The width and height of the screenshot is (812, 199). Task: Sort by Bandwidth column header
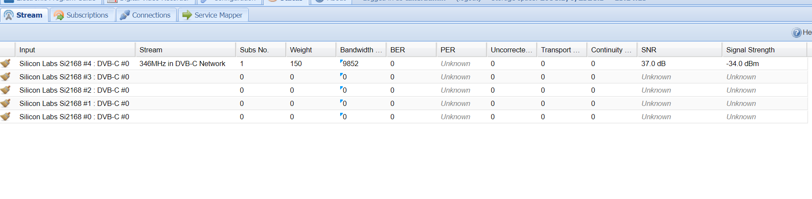point(361,50)
